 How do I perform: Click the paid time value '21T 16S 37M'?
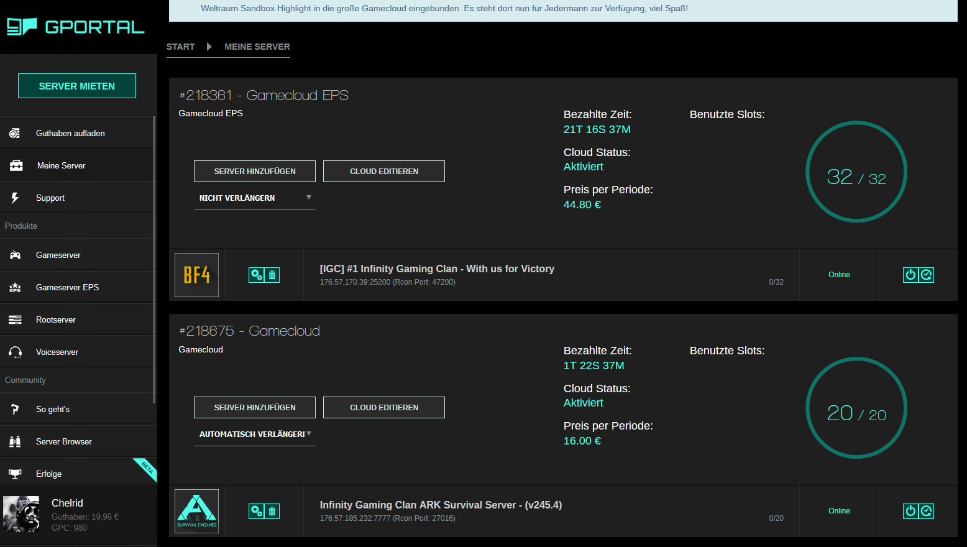(x=597, y=129)
